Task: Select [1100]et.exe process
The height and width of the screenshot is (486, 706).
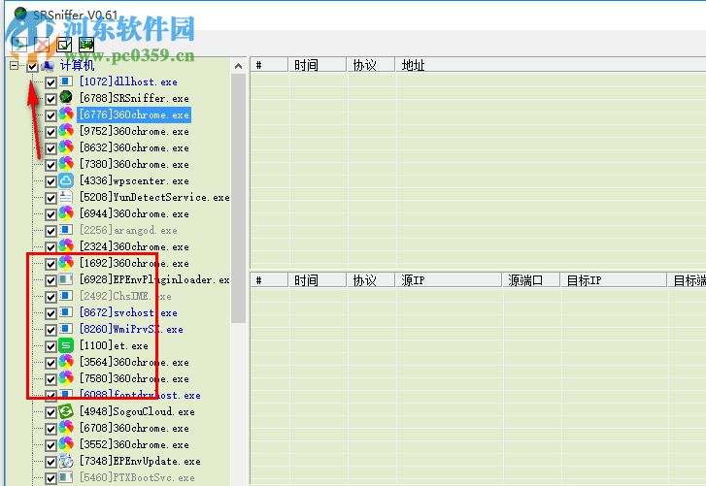Action: (114, 345)
